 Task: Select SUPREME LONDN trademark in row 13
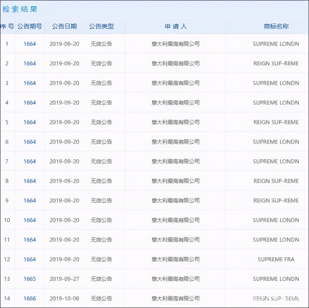click(276, 279)
